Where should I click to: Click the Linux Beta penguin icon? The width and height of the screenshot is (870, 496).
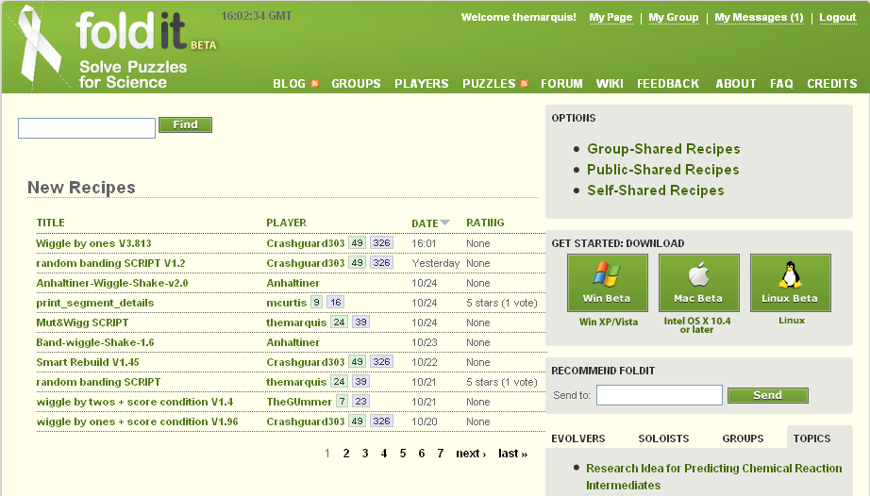click(790, 275)
